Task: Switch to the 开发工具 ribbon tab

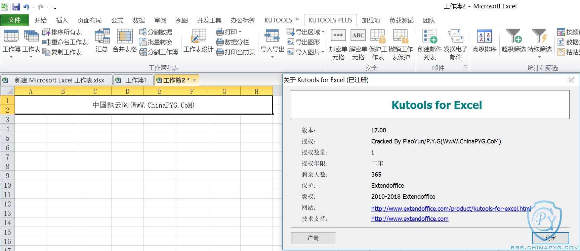Action: tap(209, 20)
